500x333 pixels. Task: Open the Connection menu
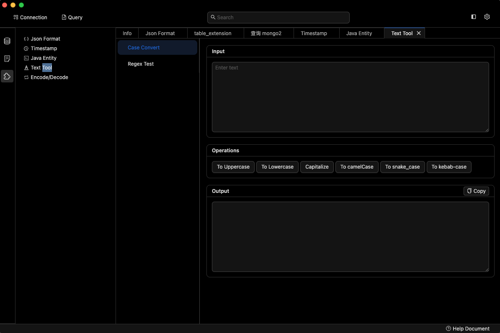(x=30, y=17)
